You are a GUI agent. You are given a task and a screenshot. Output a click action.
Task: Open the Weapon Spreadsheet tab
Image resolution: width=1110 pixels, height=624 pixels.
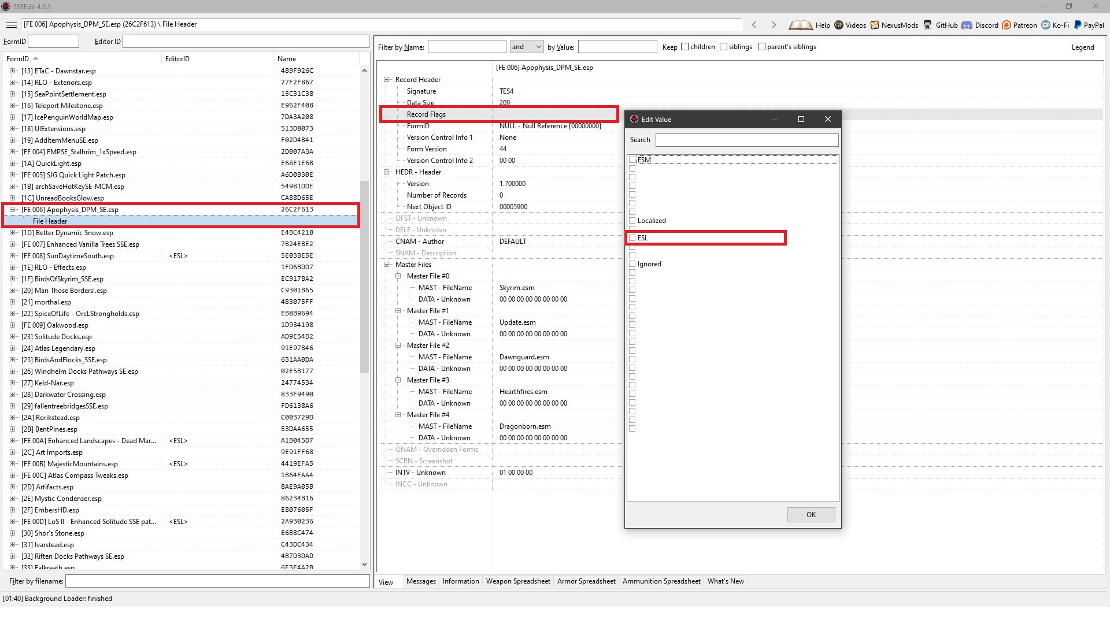518,581
